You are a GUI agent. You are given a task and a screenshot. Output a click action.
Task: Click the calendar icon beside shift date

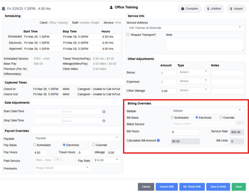pos(4,9)
